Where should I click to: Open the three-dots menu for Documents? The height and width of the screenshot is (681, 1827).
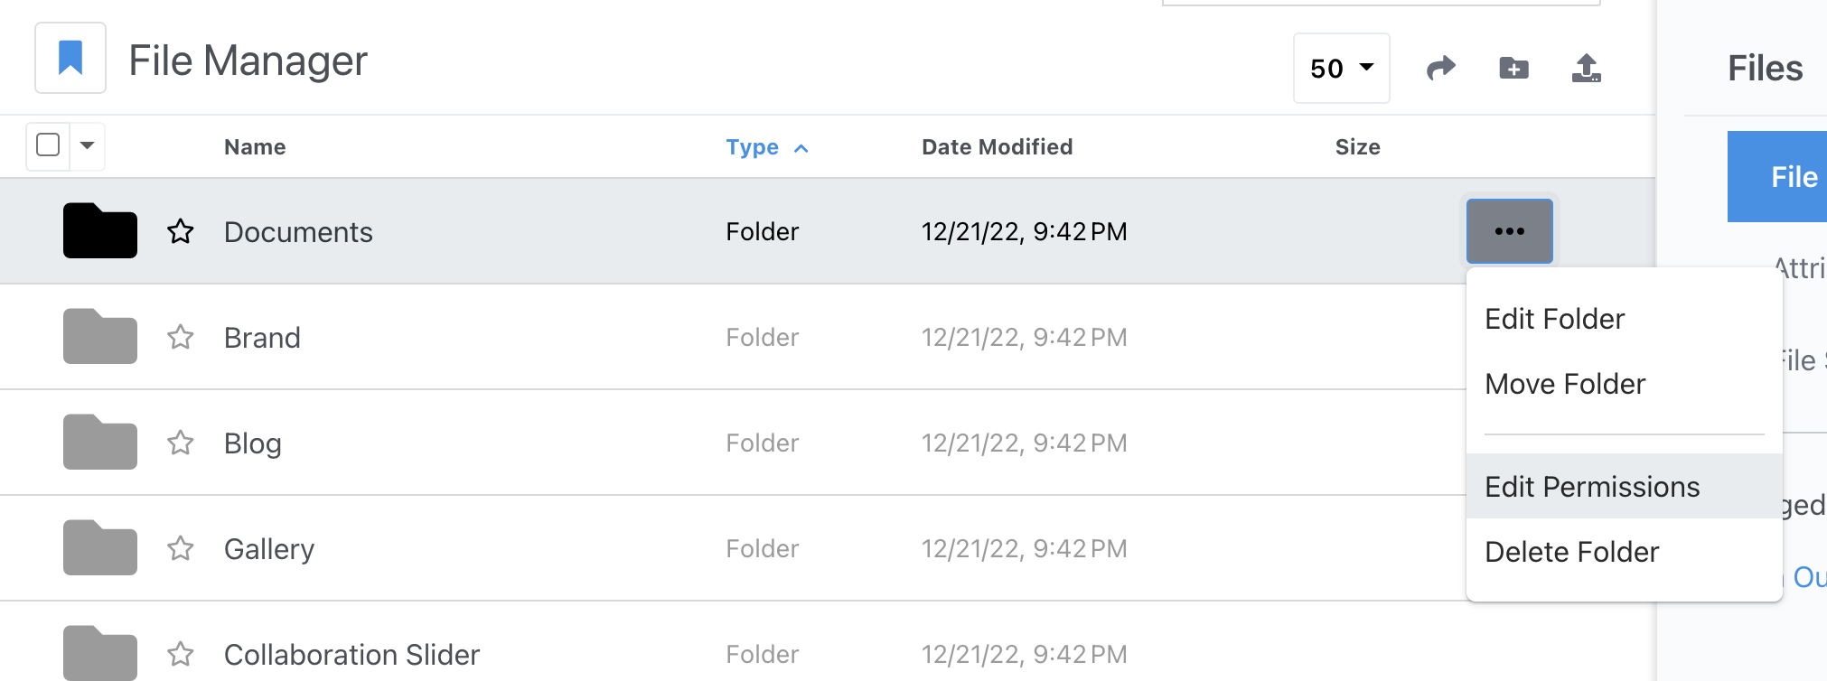(1509, 231)
